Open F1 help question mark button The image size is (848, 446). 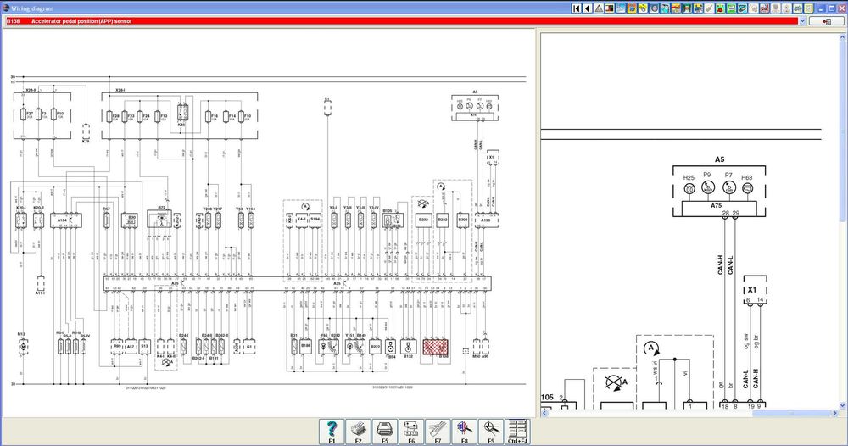pos(332,432)
